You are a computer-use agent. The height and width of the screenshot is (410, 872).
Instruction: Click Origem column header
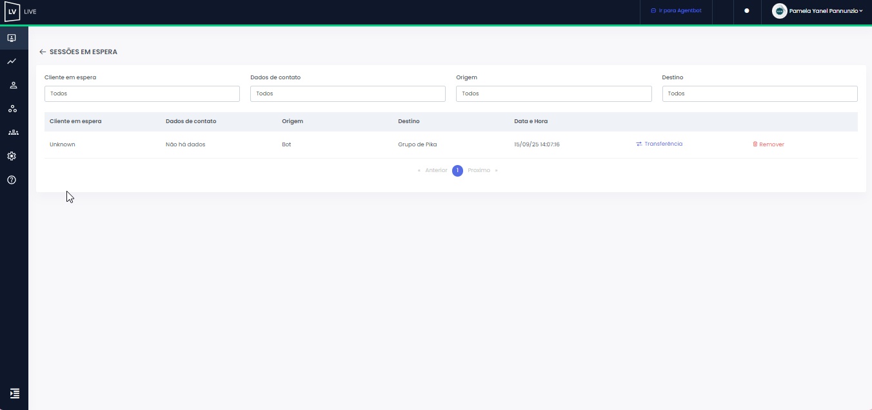click(292, 121)
